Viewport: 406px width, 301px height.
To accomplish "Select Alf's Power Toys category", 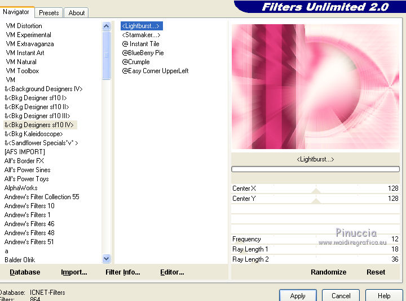I will pyautogui.click(x=27, y=179).
